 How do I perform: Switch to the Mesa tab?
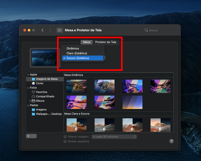(87, 42)
